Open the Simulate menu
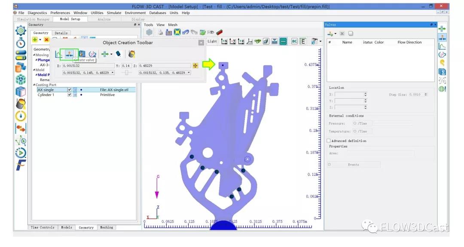The width and height of the screenshot is (464, 247). click(x=114, y=13)
